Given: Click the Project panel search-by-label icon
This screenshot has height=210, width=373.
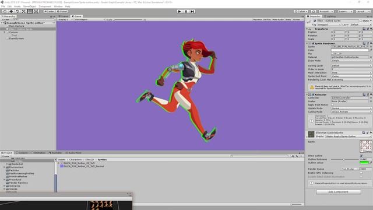Looking at the screenshot, I should click(297, 156).
